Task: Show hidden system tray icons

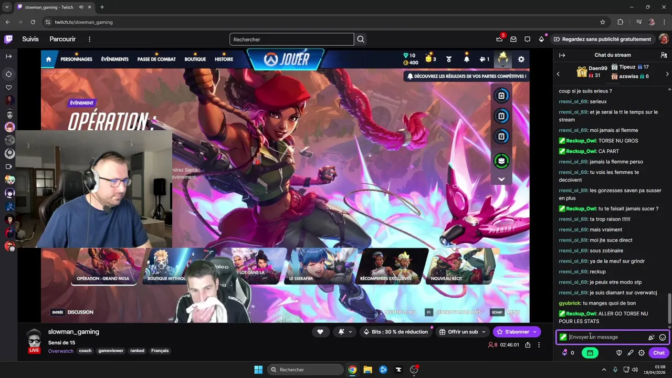Action: [x=604, y=370]
